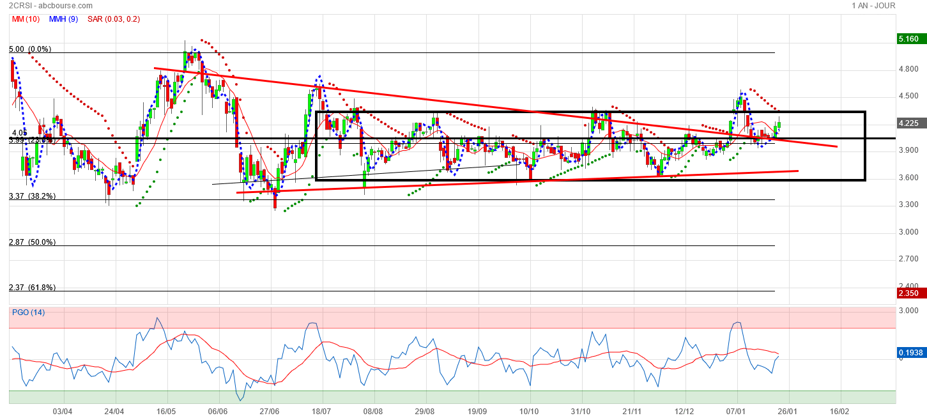Viewport: 927px width, 418px height.
Task: Click the 12/12 date label
Action: [684, 412]
